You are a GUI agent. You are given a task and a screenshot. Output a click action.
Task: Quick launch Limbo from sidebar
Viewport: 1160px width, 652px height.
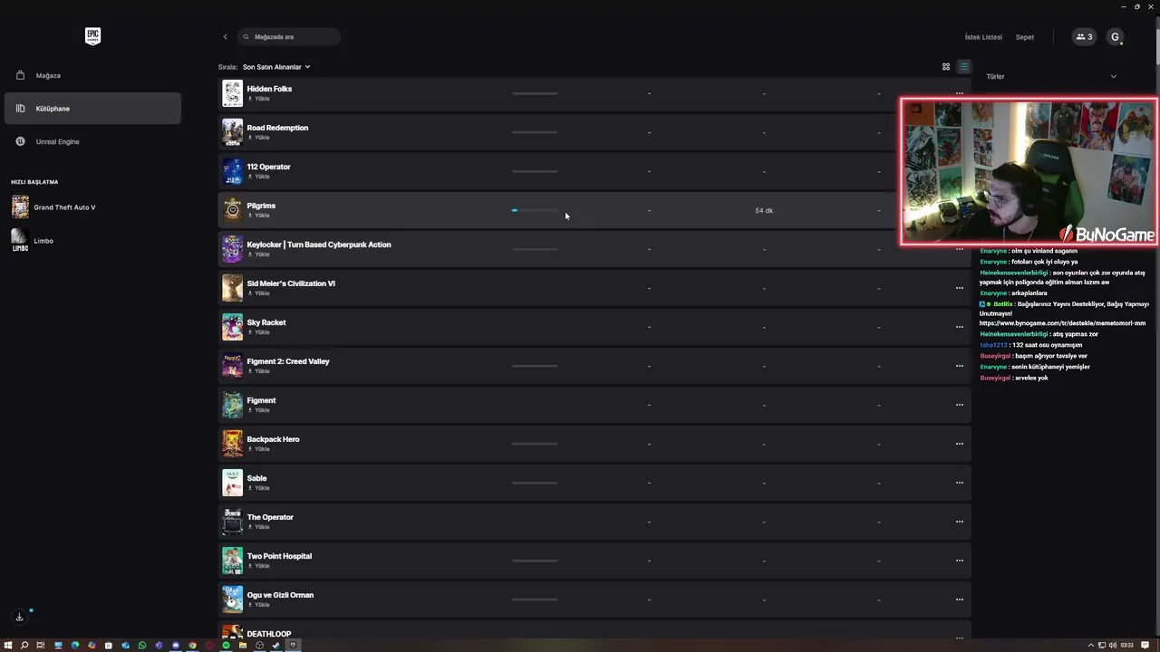coord(33,241)
